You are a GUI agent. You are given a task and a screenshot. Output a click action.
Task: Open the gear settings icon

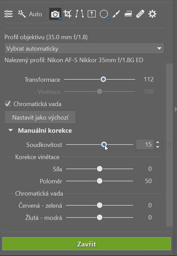tap(152, 14)
